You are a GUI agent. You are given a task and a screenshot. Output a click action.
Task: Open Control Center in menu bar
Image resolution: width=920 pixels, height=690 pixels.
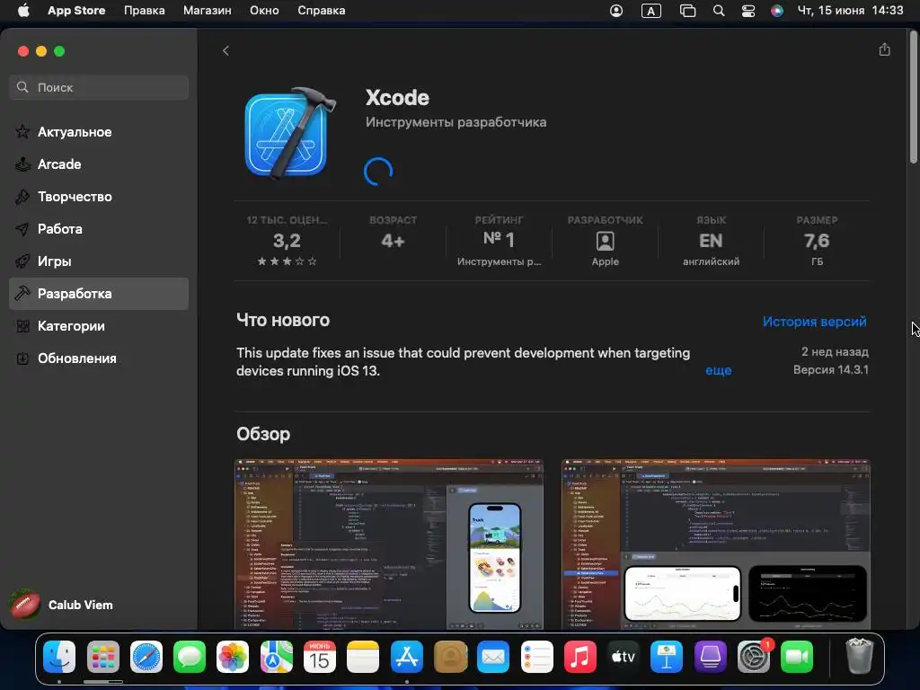tap(748, 11)
